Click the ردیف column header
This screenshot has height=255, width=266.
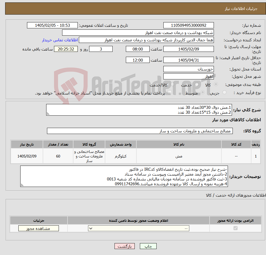point(256,144)
